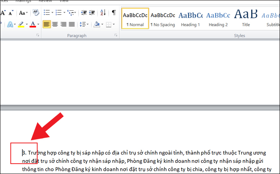Open the red font color arrow

pyautogui.click(x=38, y=25)
